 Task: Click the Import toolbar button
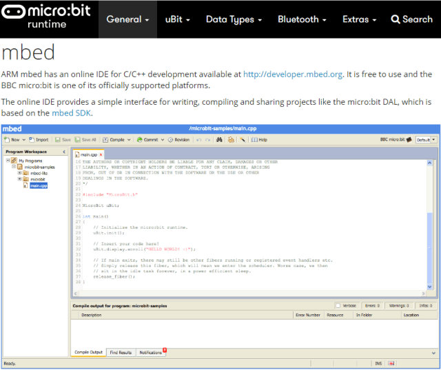[x=39, y=139]
